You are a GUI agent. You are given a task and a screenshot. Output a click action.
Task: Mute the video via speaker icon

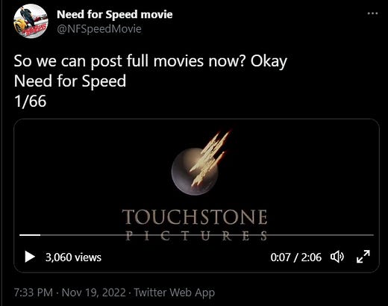pos(337,257)
